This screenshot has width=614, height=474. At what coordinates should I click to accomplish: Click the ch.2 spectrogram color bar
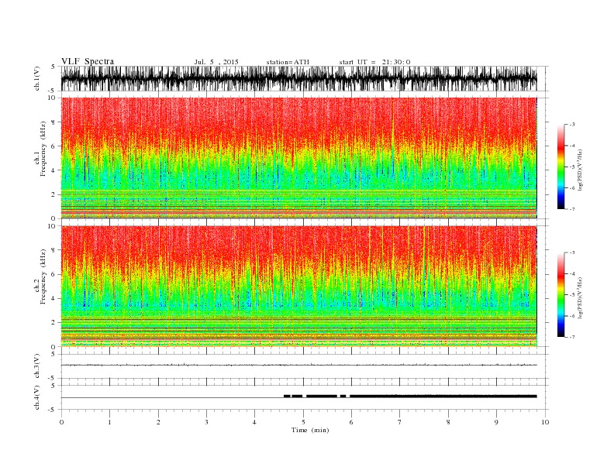click(x=561, y=295)
